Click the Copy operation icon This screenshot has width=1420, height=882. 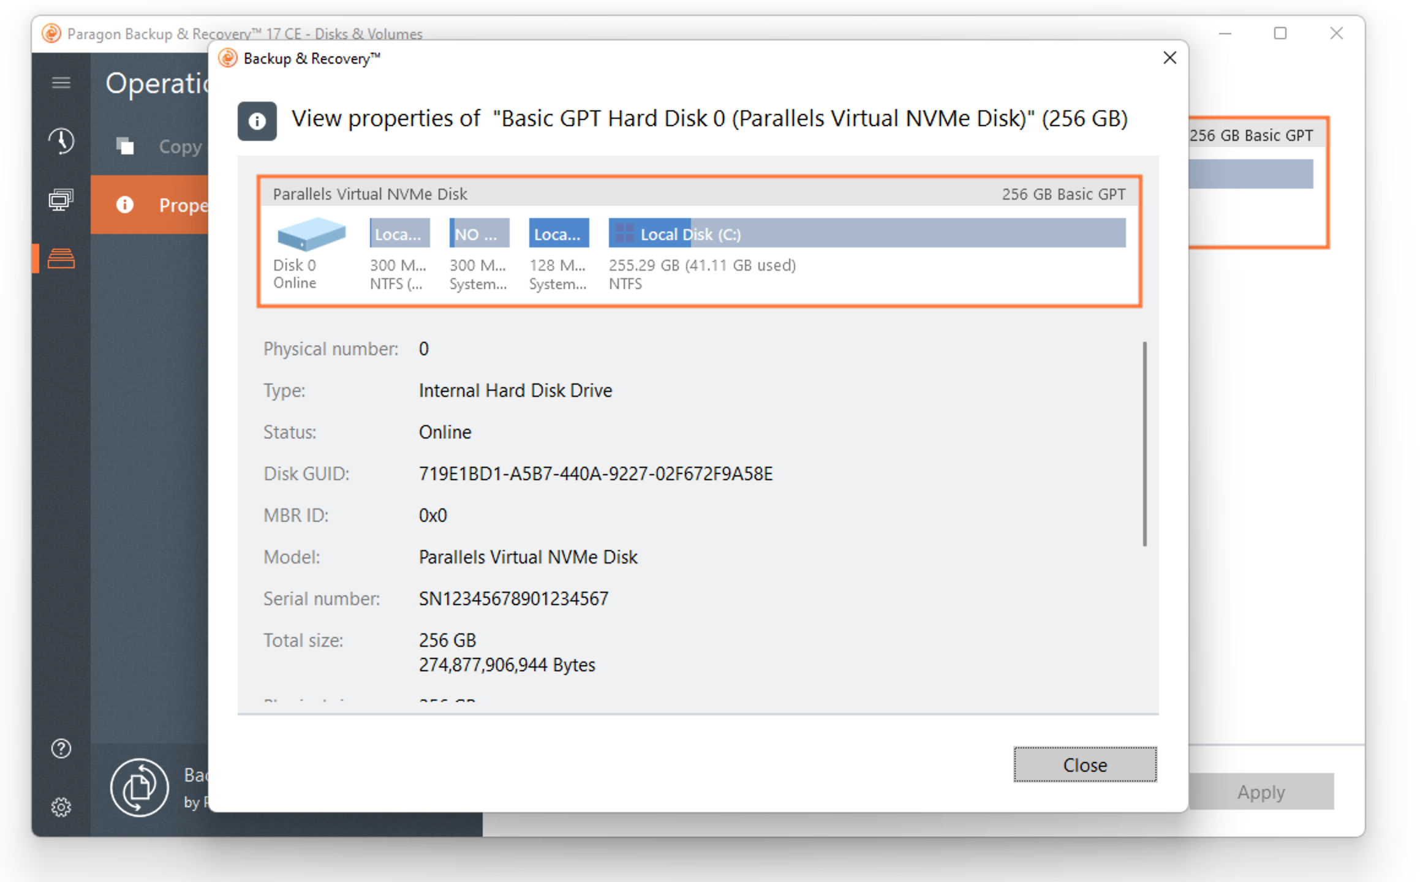(125, 146)
